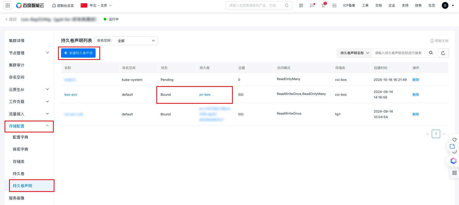Click ReadWriteOnce access mode cell
The width and height of the screenshot is (459, 205).
tap(289, 114)
